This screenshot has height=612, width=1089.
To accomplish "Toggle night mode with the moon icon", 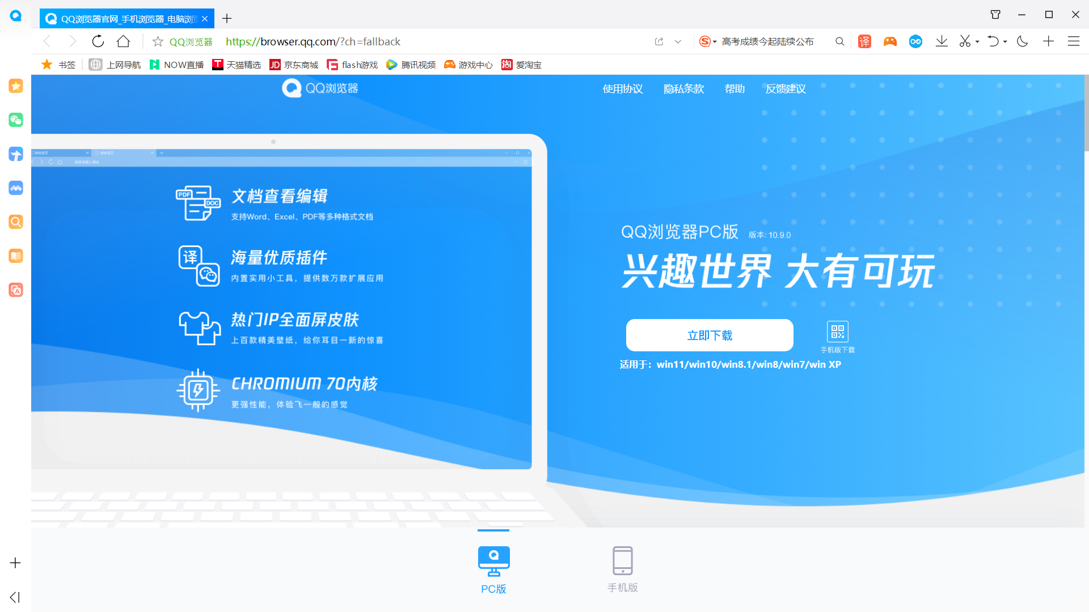I will click(x=1023, y=41).
